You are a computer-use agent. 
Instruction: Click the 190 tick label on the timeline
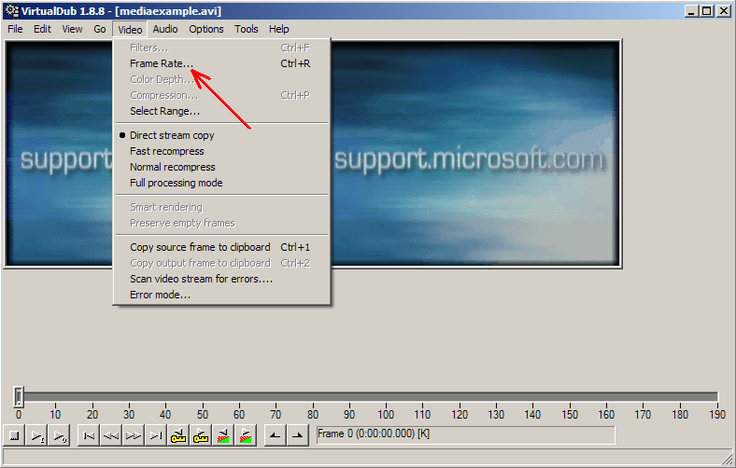[716, 415]
